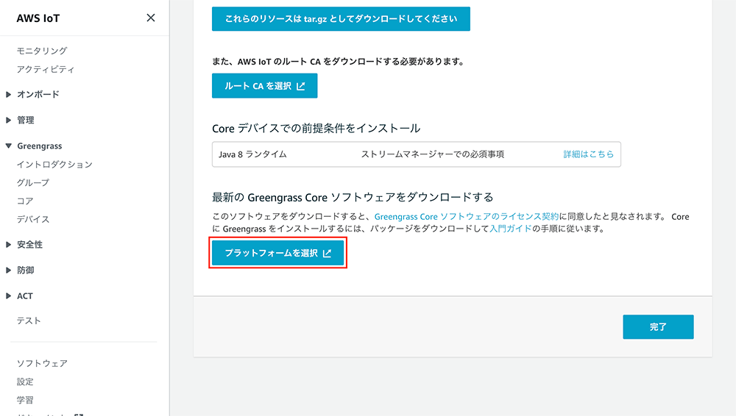Open the Greengrass Core license agreement link

click(467, 217)
